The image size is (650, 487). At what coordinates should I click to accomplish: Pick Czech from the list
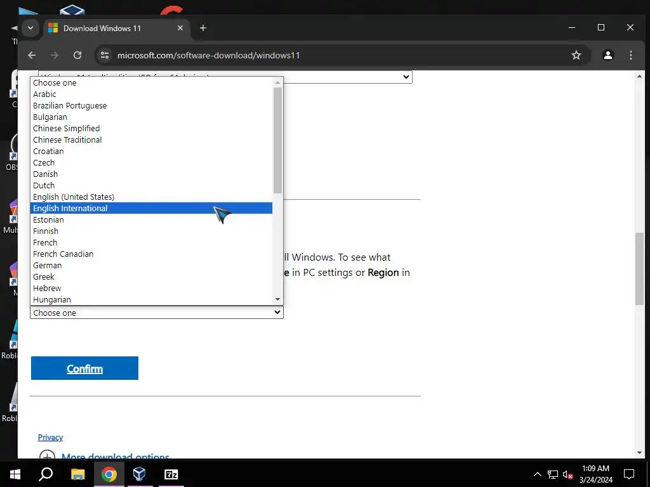[151, 162]
